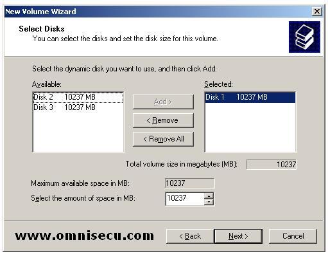
Task: Select Disk 3 in the Available list
Action: pos(78,107)
